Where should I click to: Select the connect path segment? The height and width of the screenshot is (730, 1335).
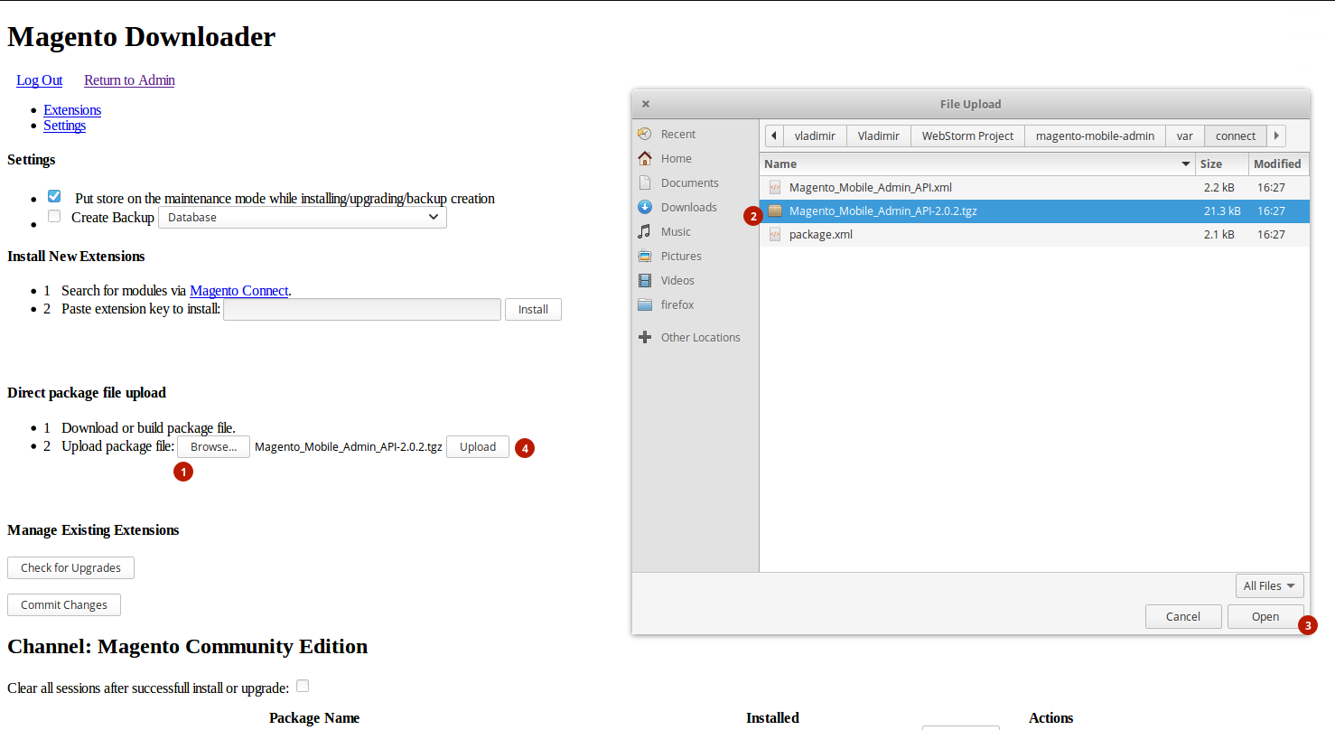click(x=1236, y=136)
